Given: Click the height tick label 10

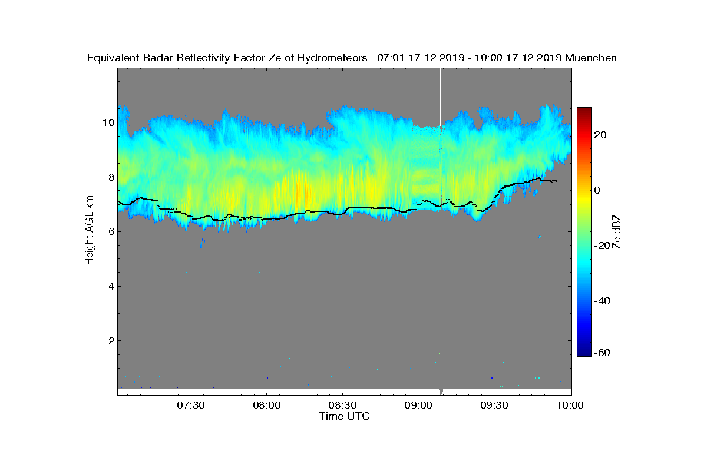Looking at the screenshot, I should click(x=107, y=122).
